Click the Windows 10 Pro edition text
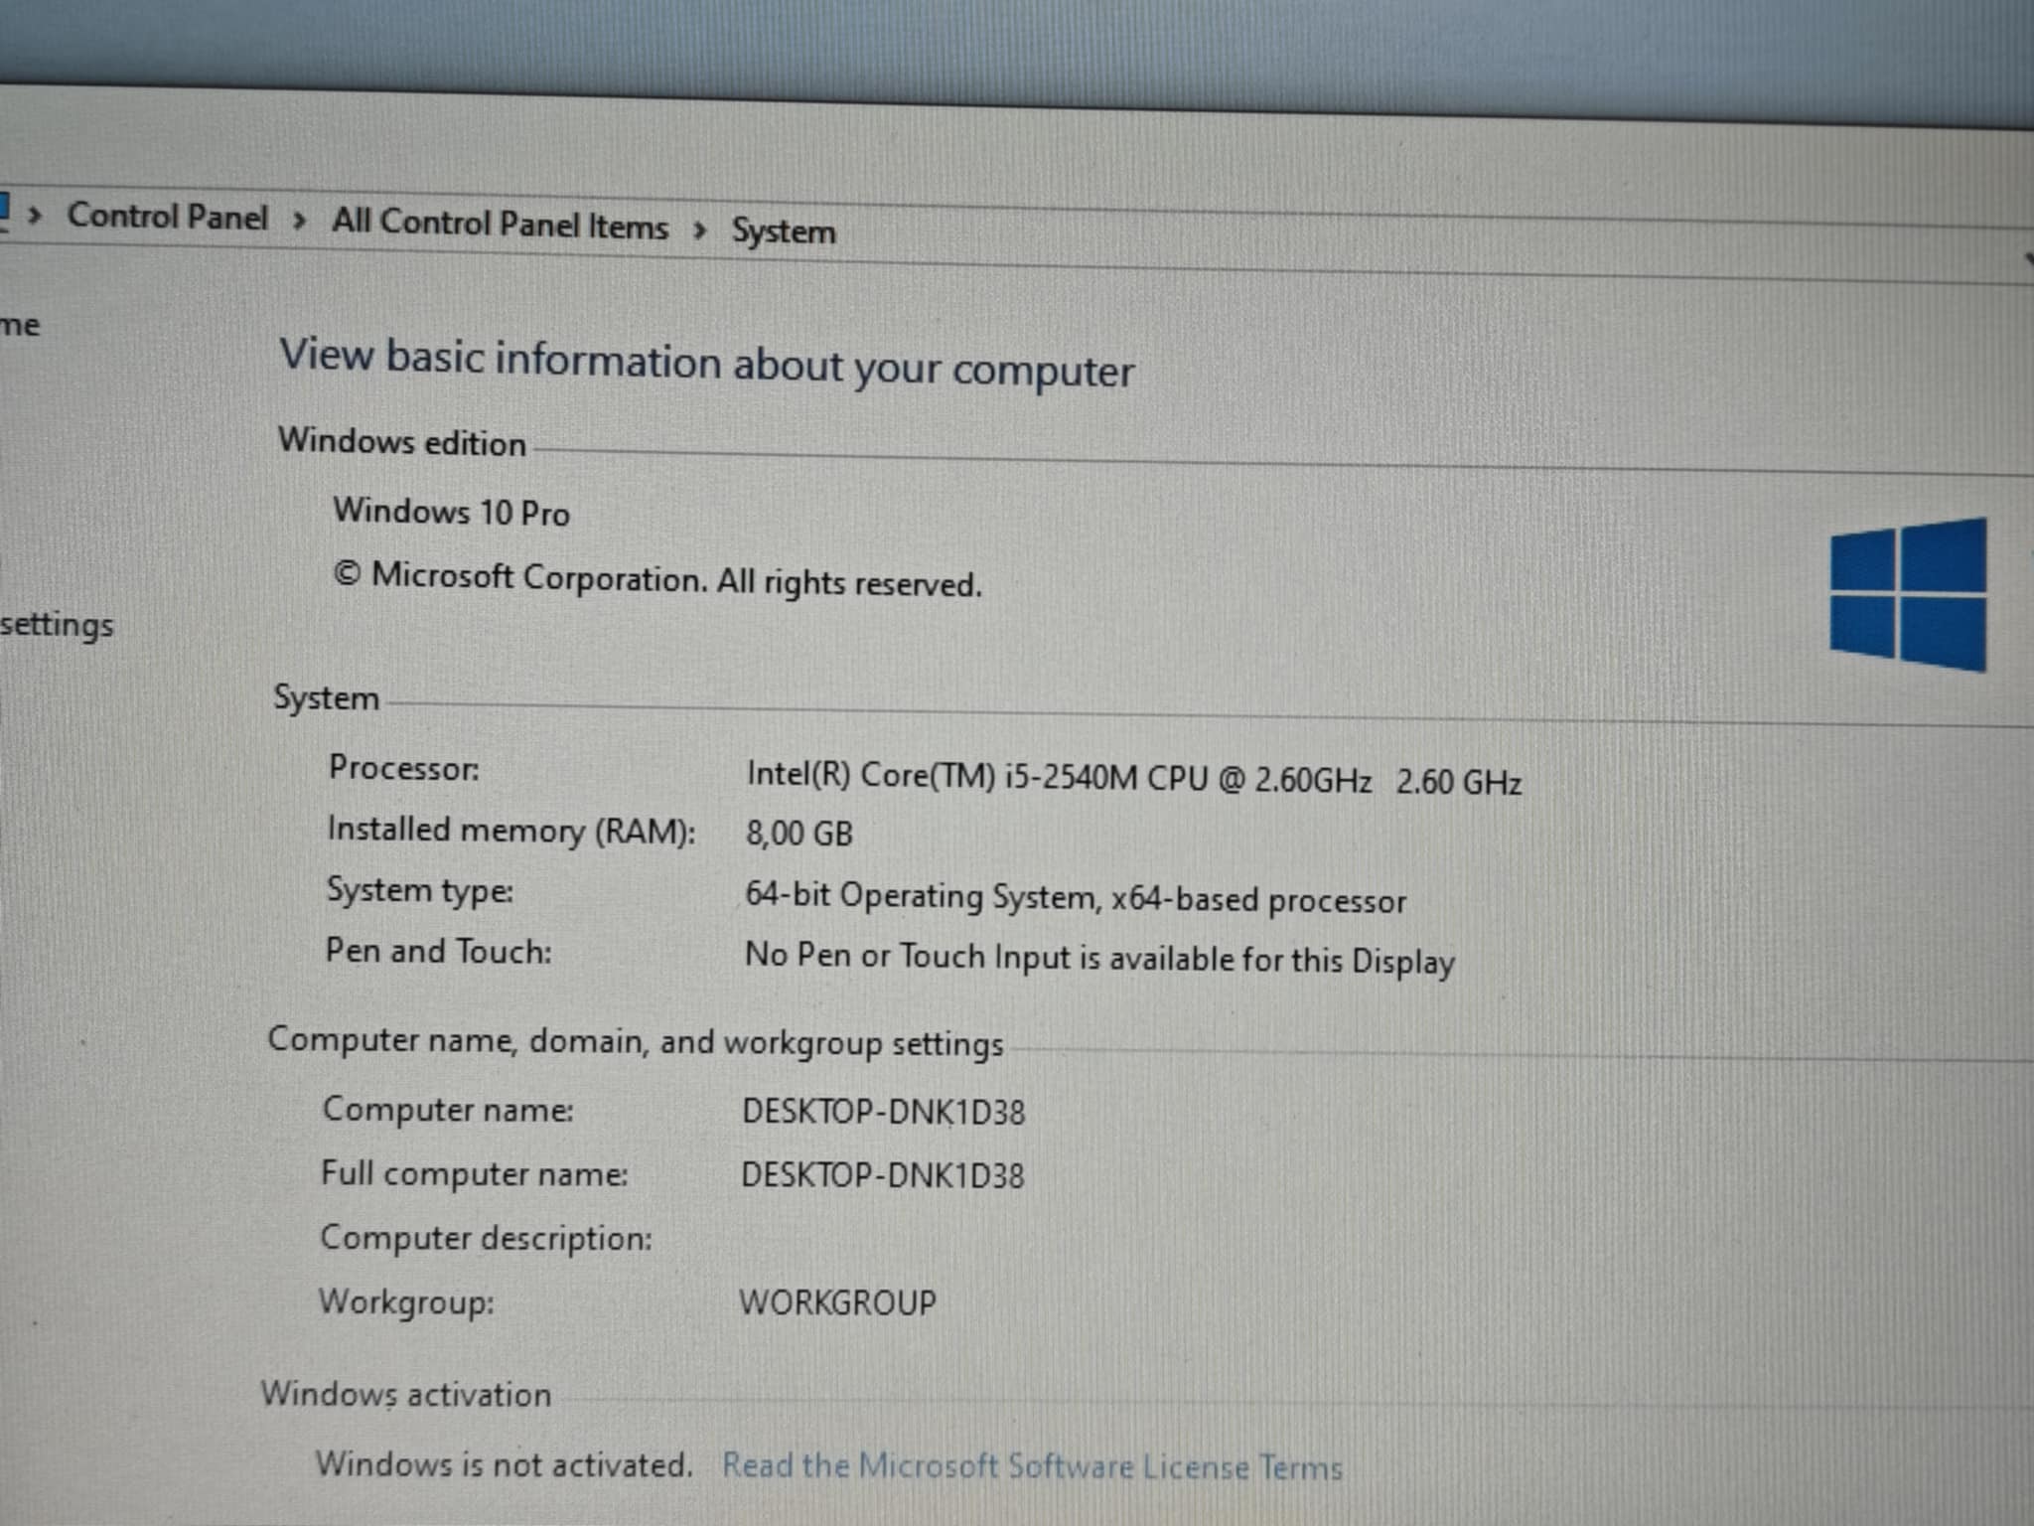Screen dimensions: 2034x1526 click(451, 512)
